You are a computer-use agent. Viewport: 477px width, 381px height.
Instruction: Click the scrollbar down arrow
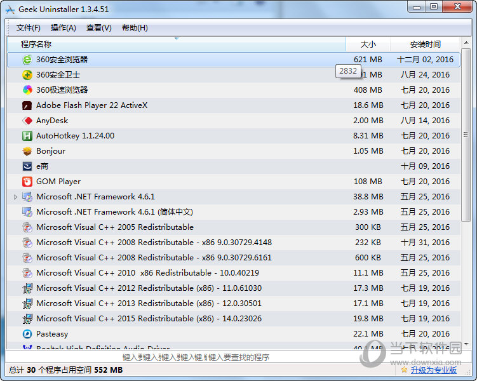pos(466,344)
